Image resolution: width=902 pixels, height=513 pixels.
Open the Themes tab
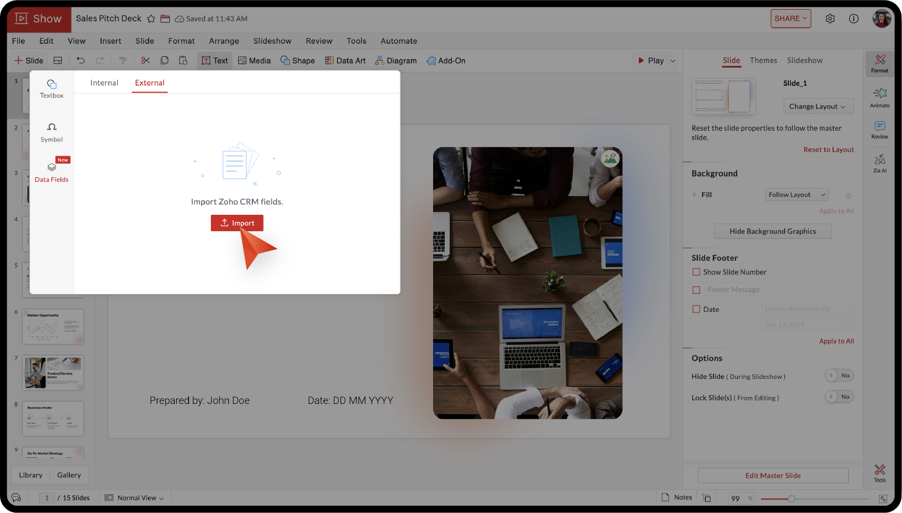tap(763, 60)
